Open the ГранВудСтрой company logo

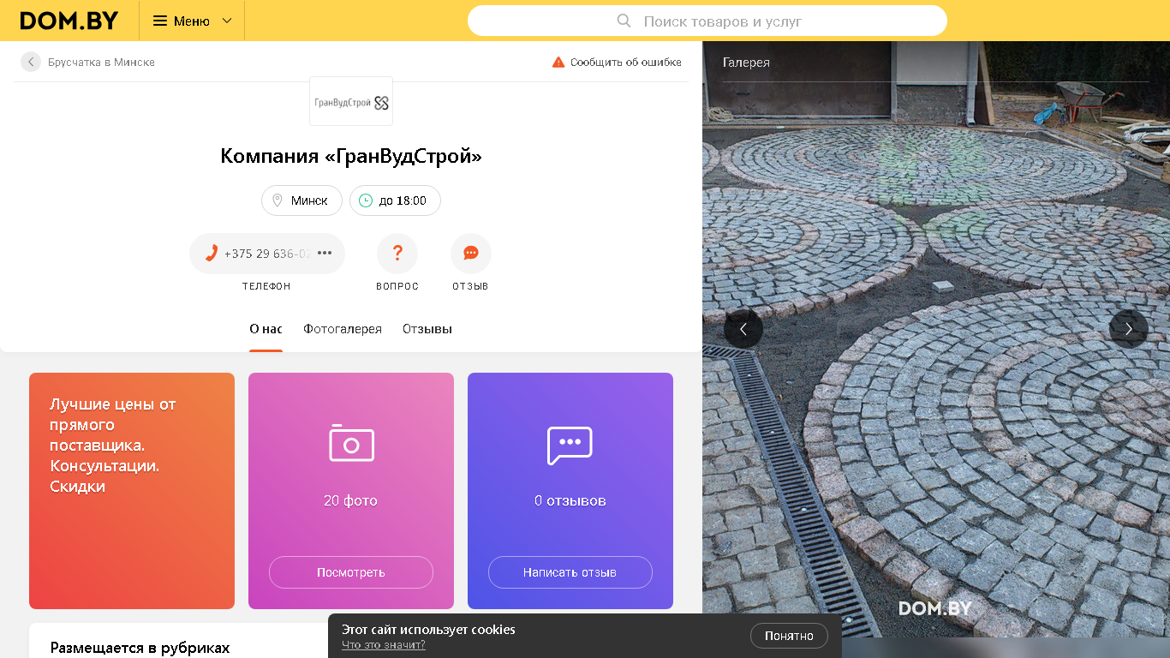[351, 102]
